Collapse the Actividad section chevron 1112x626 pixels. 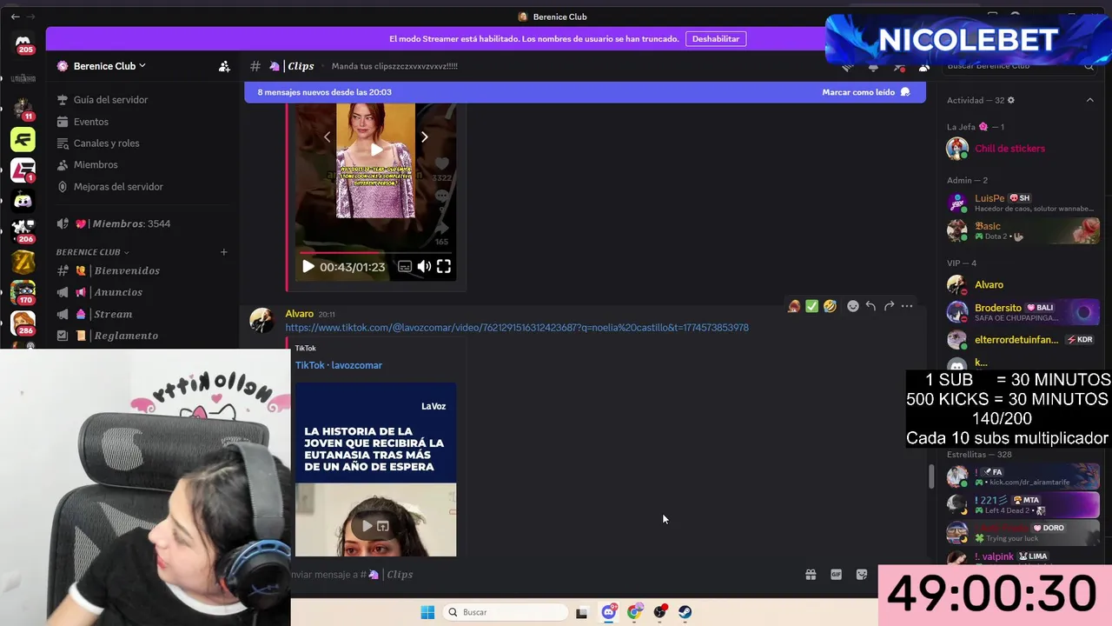(x=1090, y=100)
